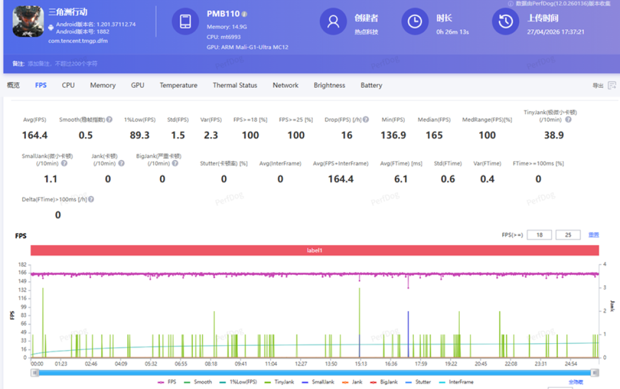The width and height of the screenshot is (620, 389).
Task: Click the BigJank help question icon
Action: tap(175, 164)
